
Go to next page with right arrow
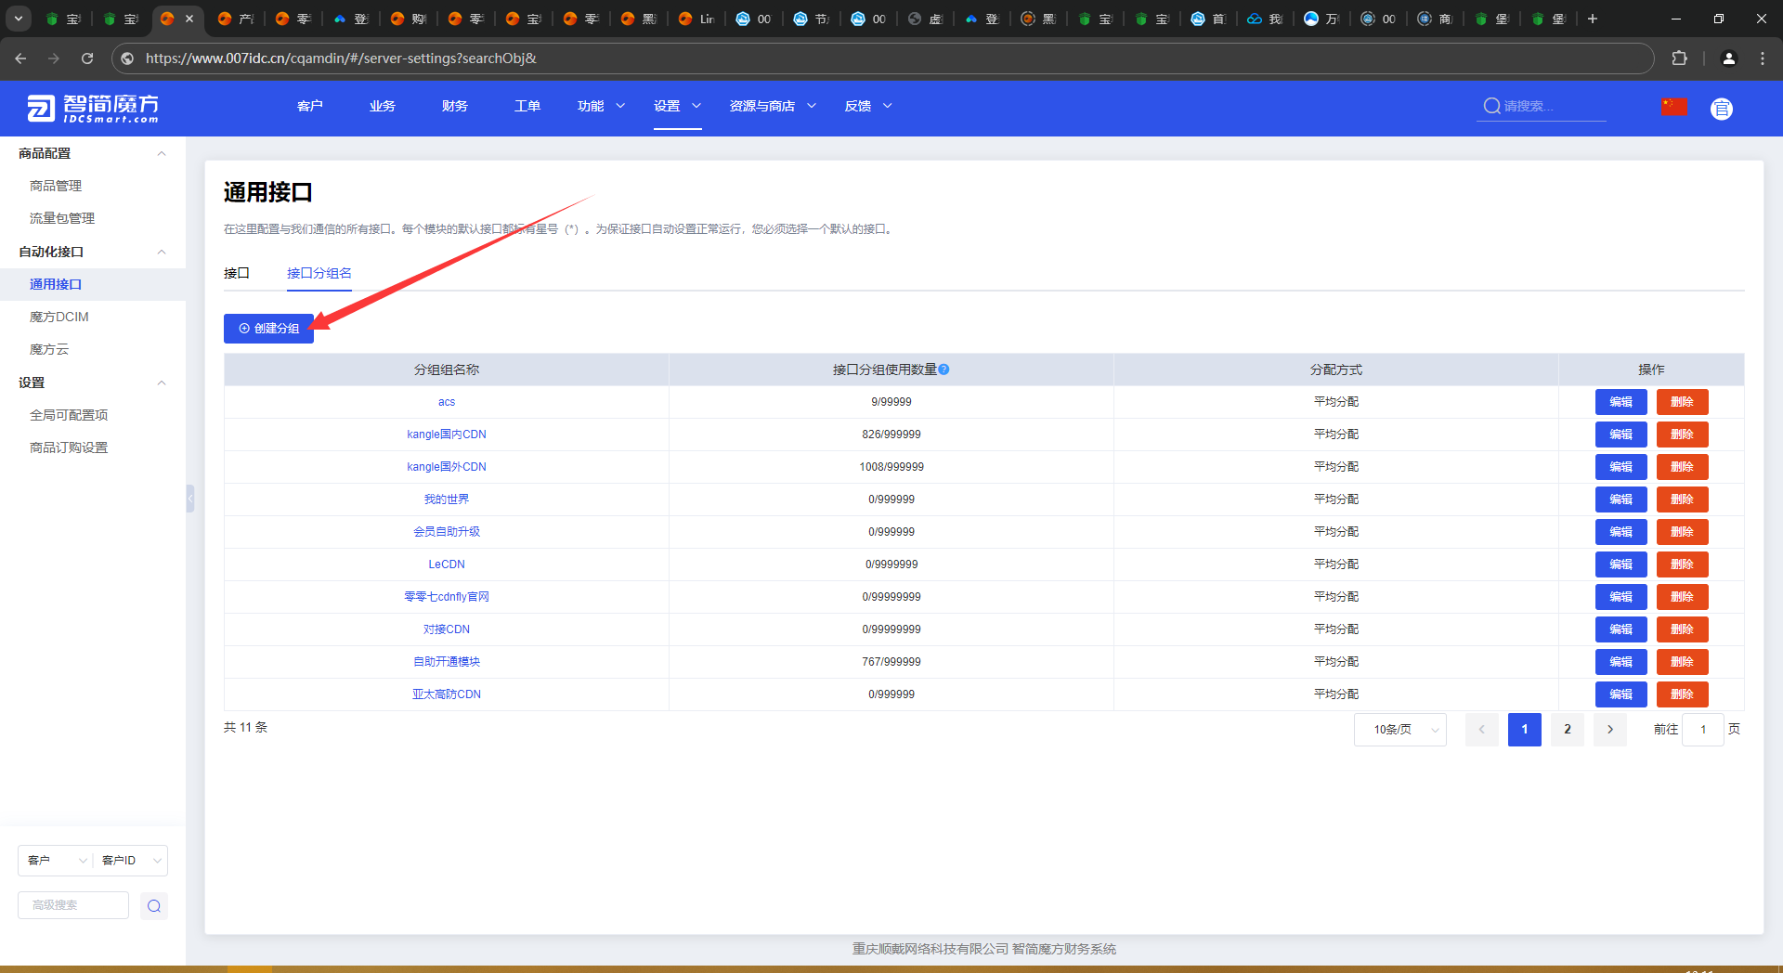point(1610,730)
